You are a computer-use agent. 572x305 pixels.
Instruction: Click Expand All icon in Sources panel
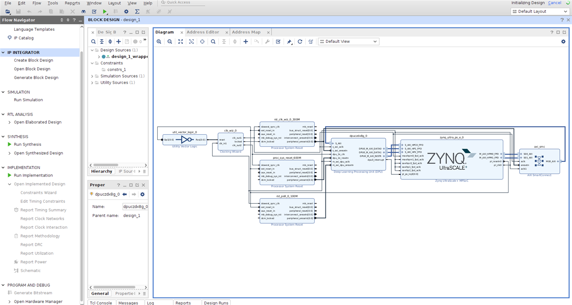[x=110, y=41]
